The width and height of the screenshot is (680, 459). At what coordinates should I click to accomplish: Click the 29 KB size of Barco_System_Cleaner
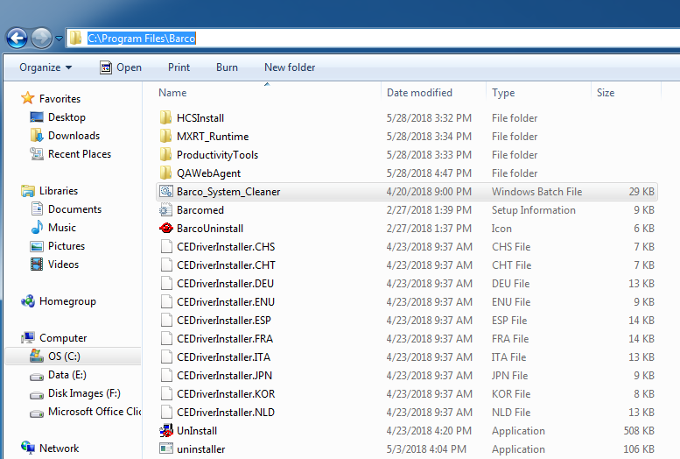(641, 192)
